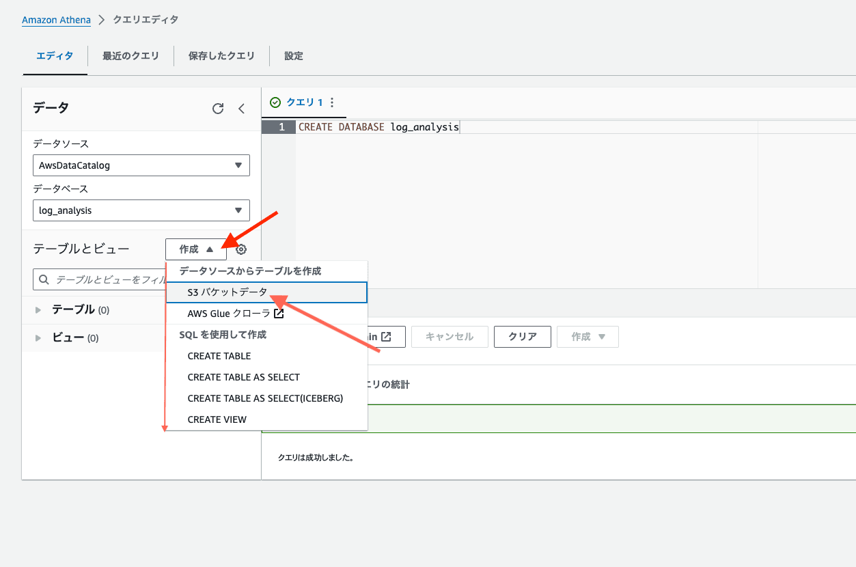The image size is (856, 567).
Task: Expand the テーブル (0) tree section
Action: pyautogui.click(x=38, y=310)
